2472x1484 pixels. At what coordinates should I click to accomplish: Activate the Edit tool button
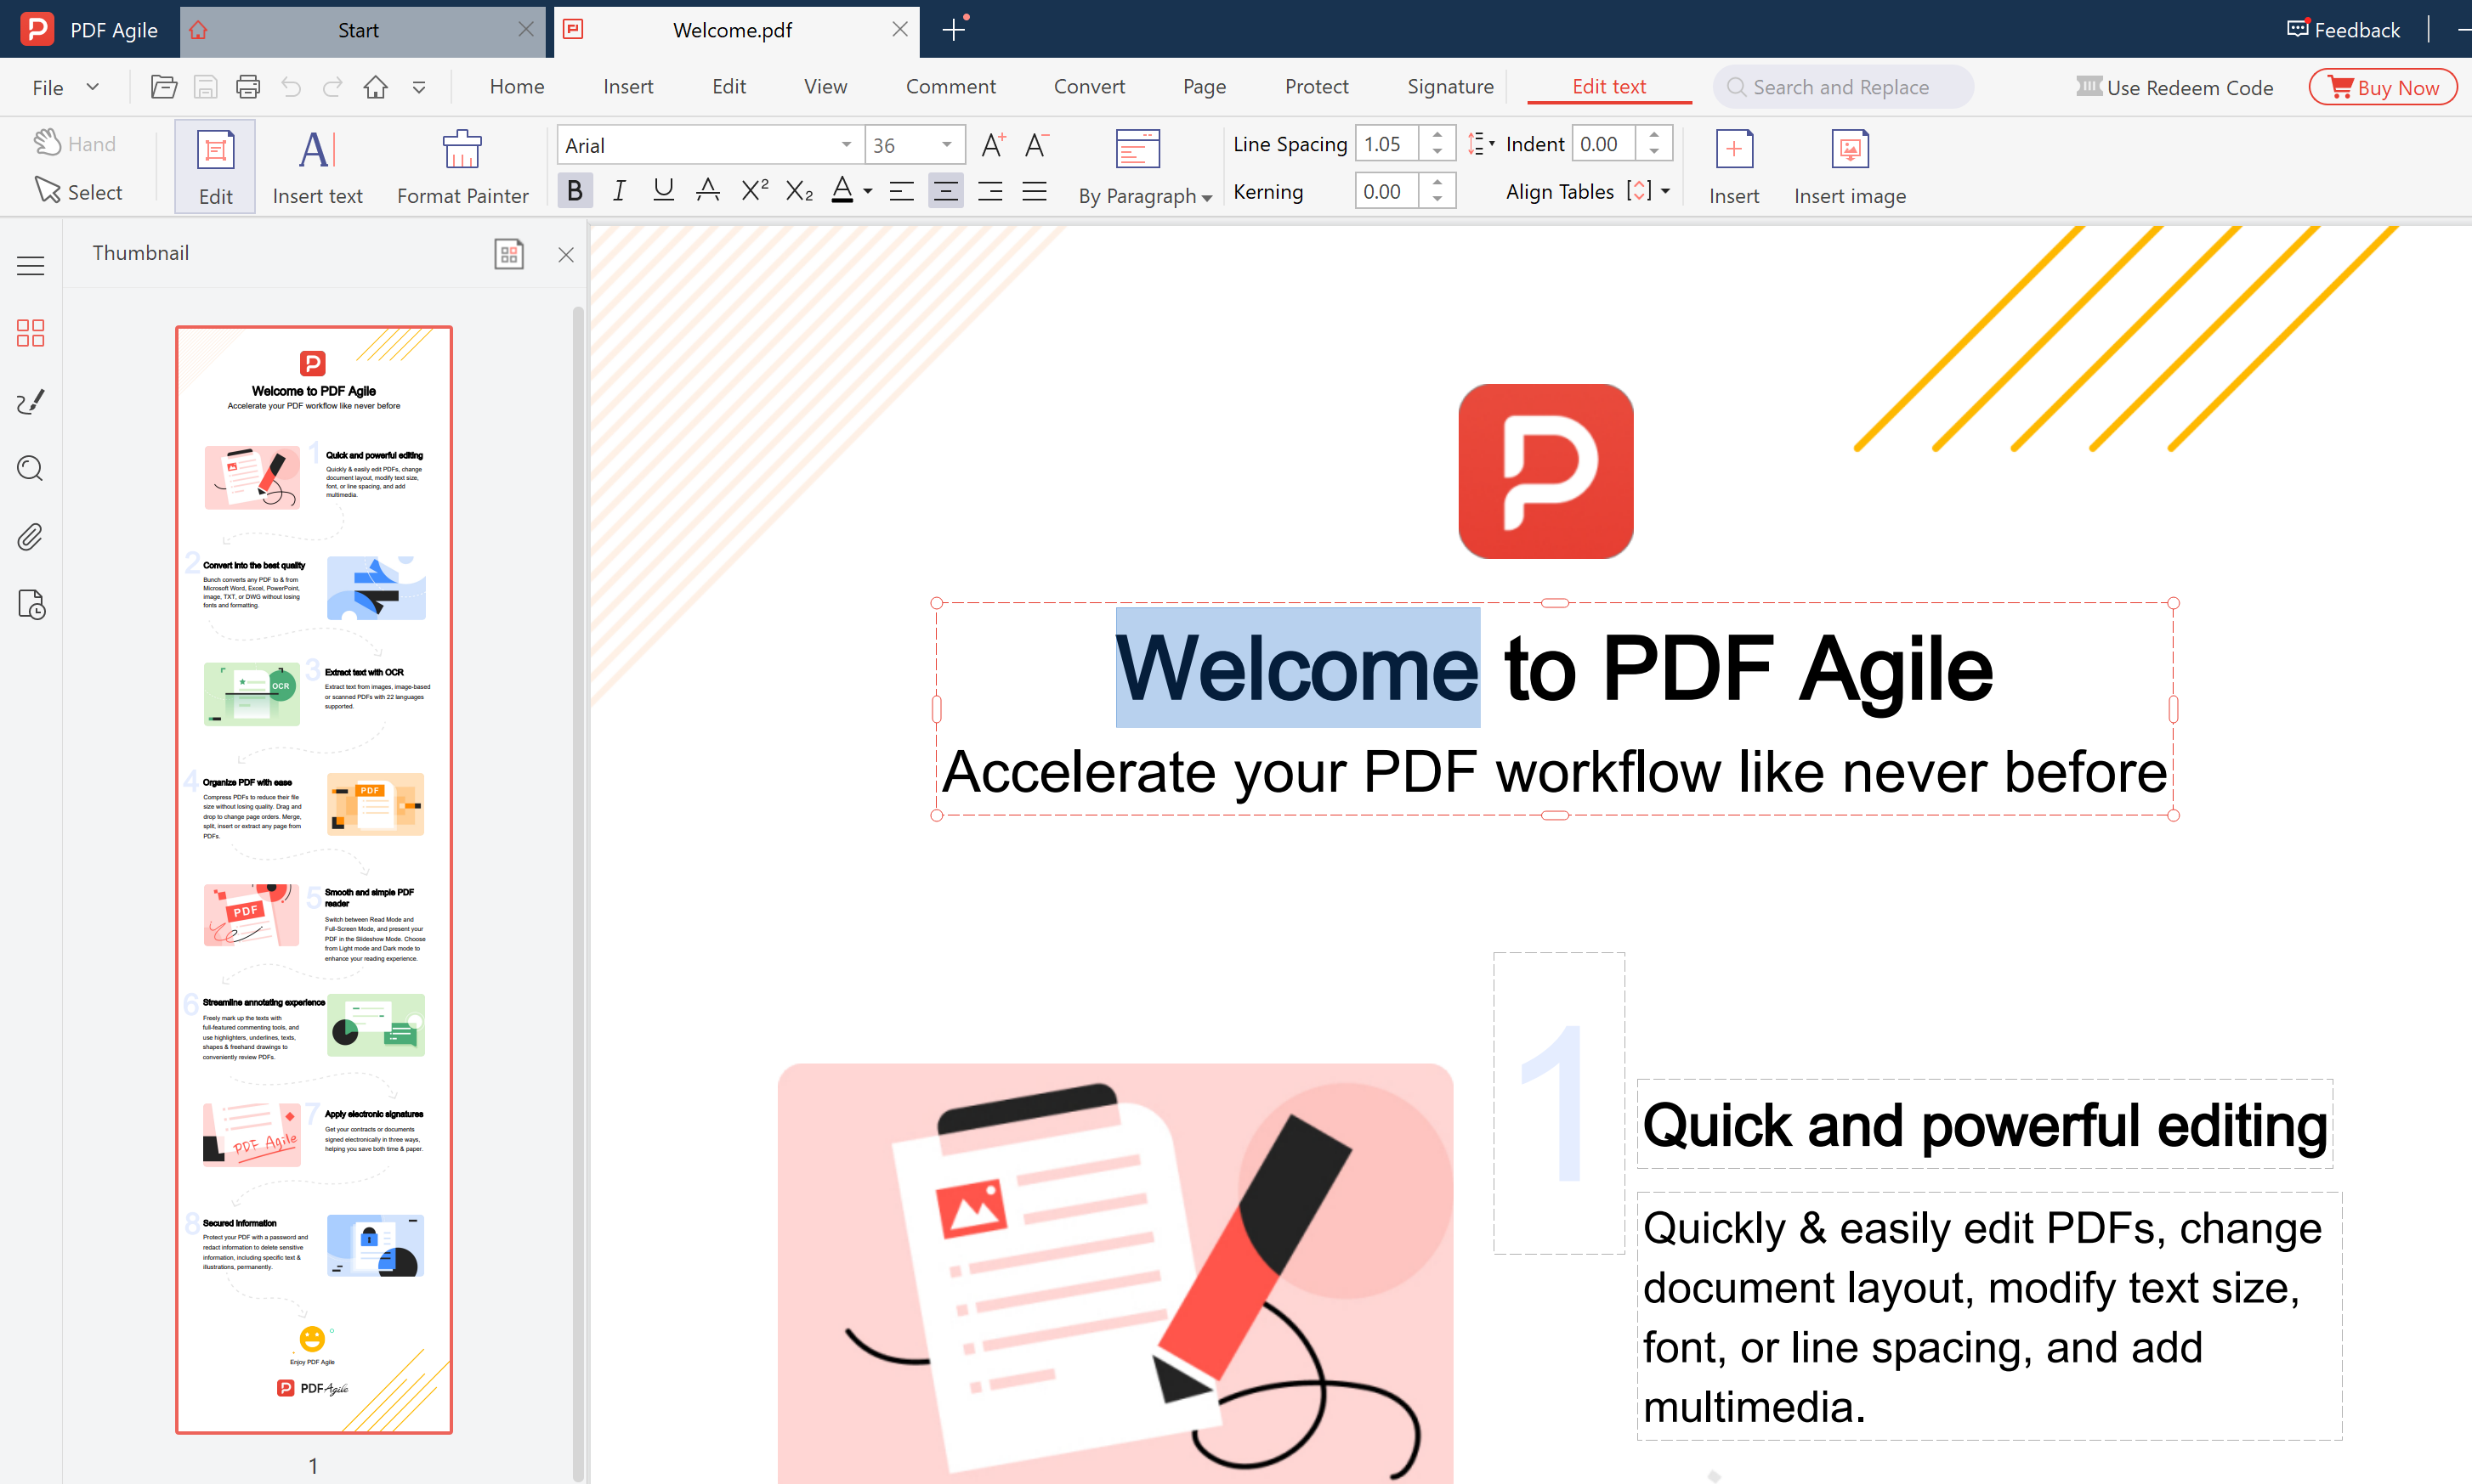[215, 167]
